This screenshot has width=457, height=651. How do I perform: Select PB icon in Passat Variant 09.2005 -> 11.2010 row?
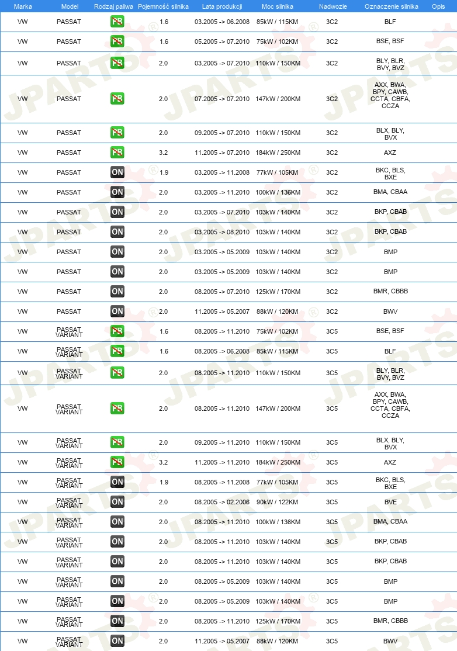pyautogui.click(x=117, y=442)
